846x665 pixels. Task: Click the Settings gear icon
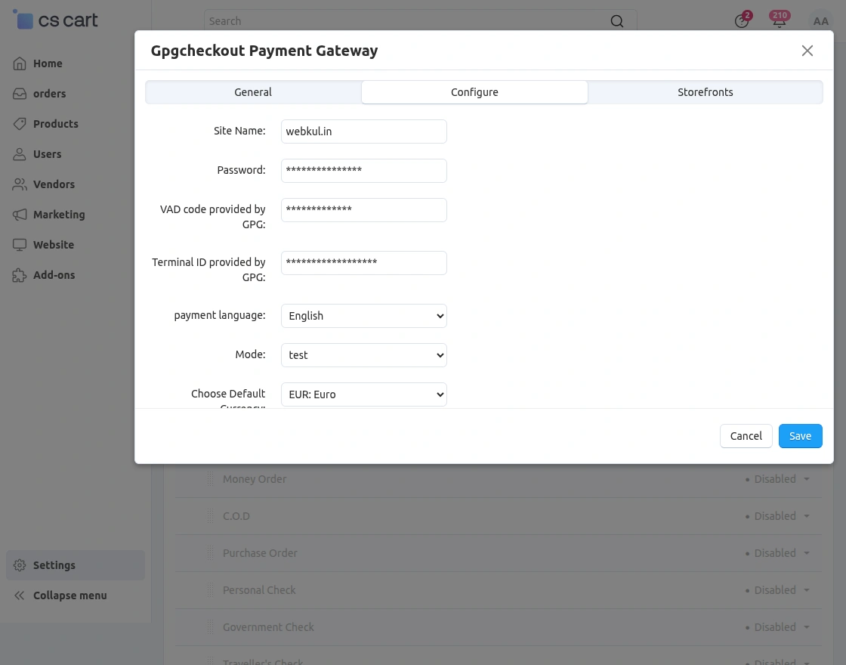tap(20, 565)
